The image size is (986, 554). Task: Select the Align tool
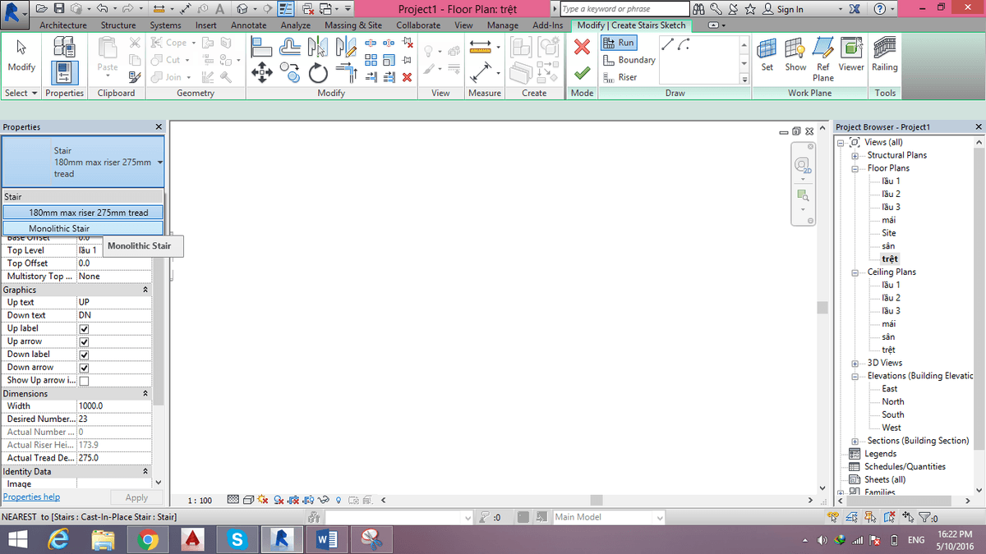click(261, 48)
